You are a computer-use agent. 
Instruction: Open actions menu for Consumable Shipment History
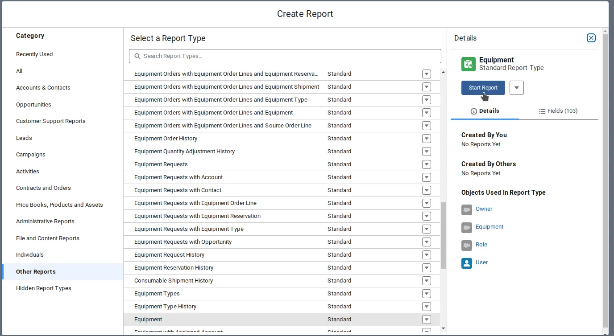pyautogui.click(x=427, y=281)
